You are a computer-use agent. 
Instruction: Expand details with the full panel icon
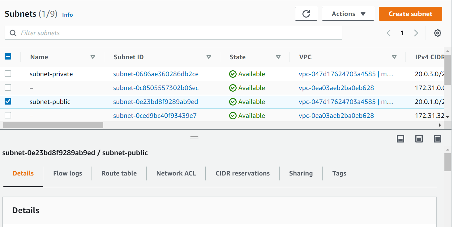pos(437,139)
